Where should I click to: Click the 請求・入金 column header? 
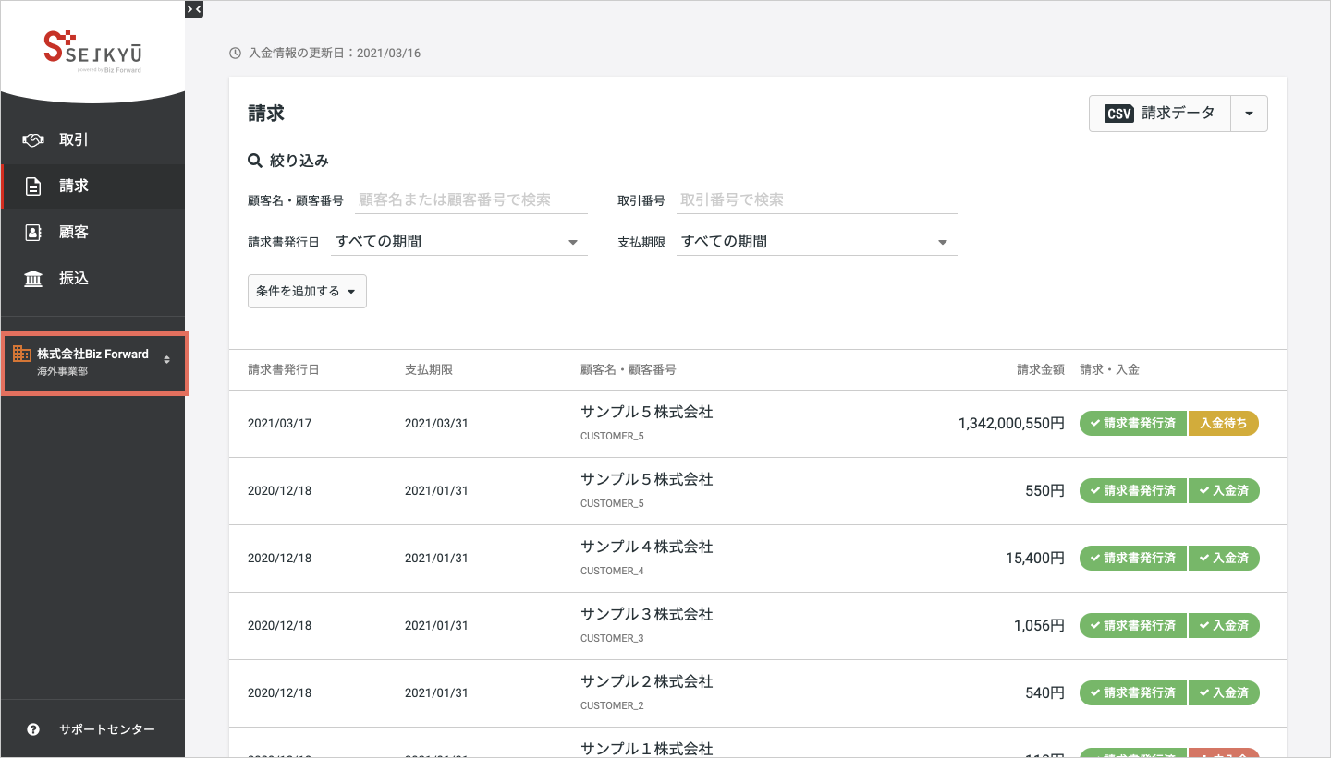coord(1109,369)
